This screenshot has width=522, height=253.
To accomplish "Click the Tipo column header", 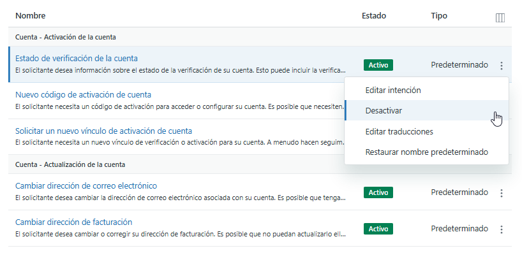I will [439, 16].
